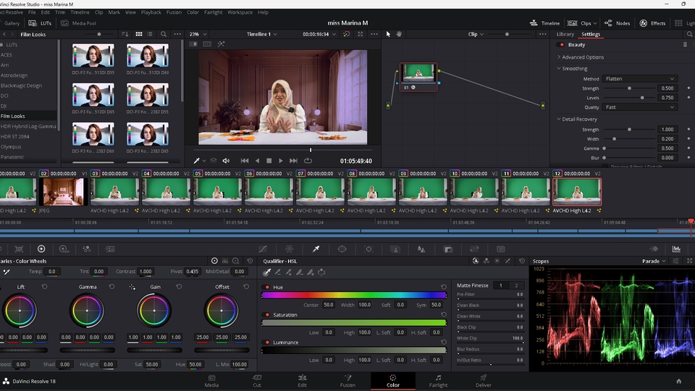Open the Curves palette
Image resolution: width=695 pixels, height=391 pixels.
[x=263, y=249]
